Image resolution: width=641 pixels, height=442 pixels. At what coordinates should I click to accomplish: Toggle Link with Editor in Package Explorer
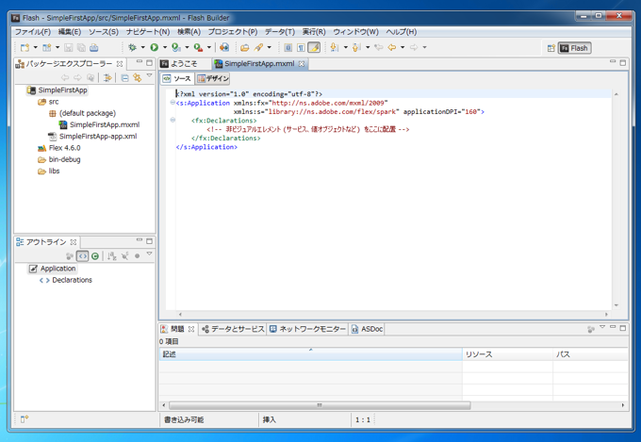tap(138, 77)
